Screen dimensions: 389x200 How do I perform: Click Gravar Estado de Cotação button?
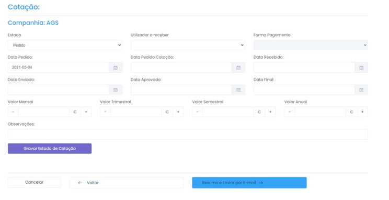(x=50, y=149)
